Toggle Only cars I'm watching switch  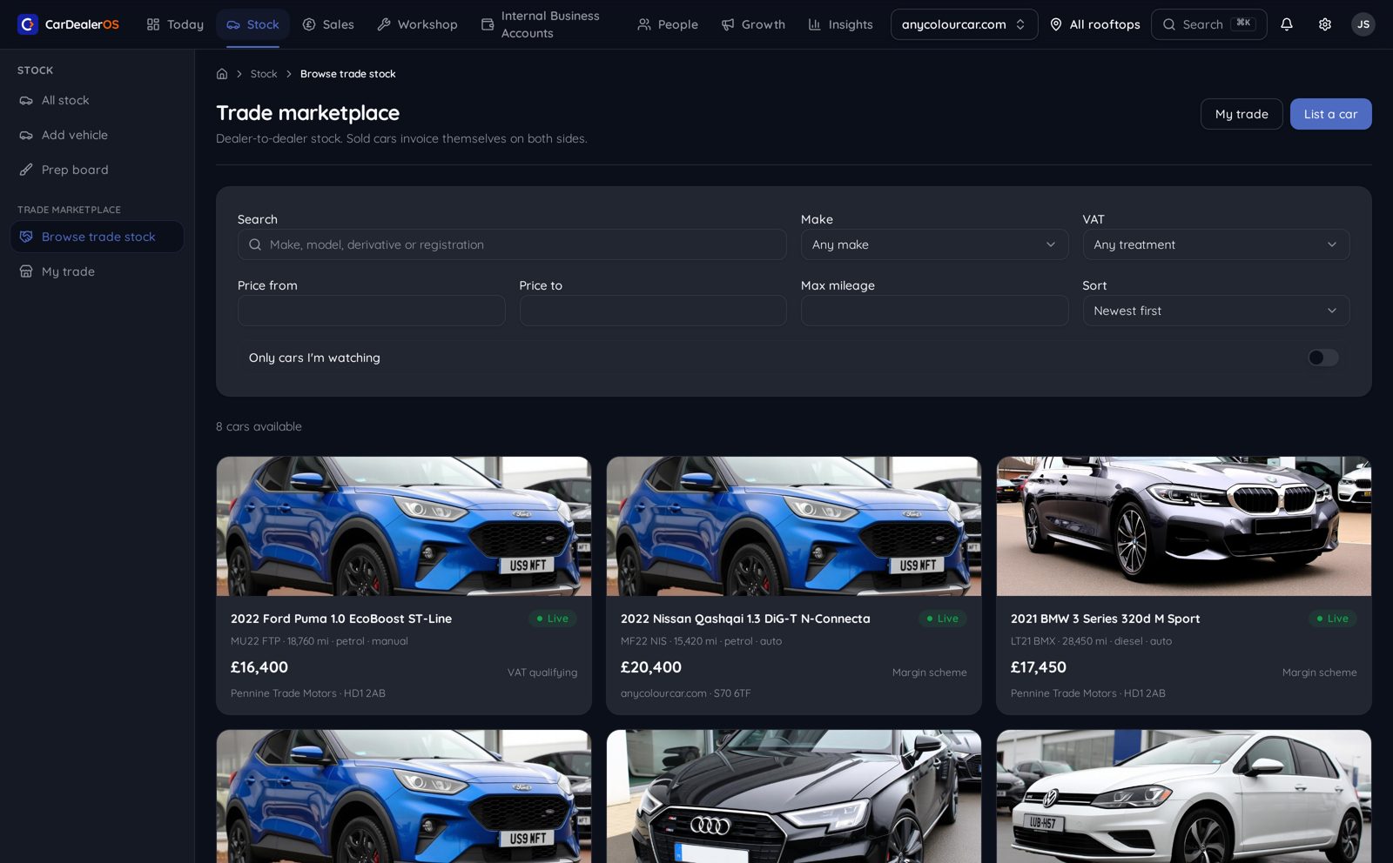tap(1322, 358)
